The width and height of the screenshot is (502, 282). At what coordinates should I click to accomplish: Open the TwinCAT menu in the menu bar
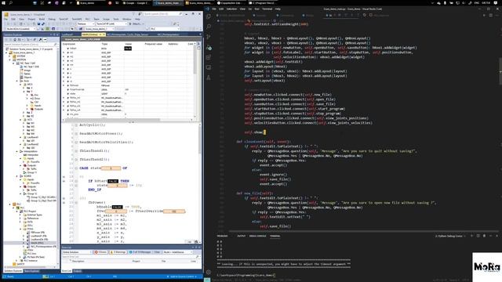[x=64, y=19]
